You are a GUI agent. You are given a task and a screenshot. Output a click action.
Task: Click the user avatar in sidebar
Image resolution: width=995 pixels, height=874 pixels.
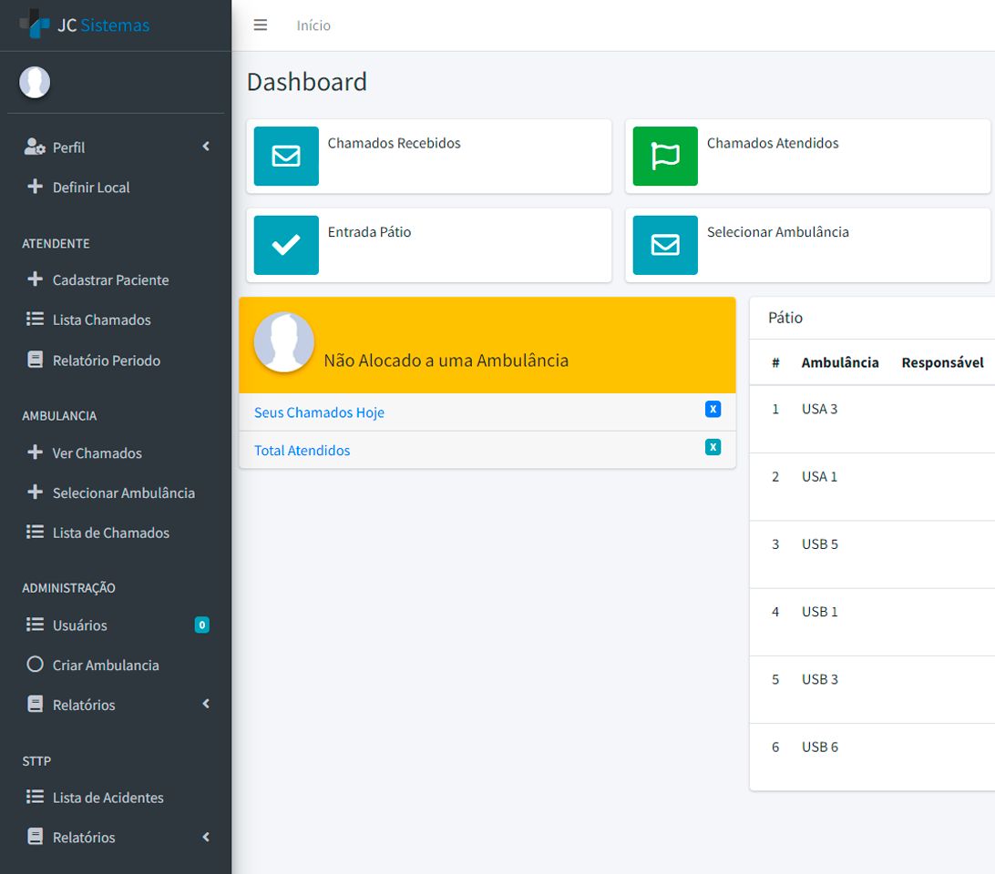(35, 82)
